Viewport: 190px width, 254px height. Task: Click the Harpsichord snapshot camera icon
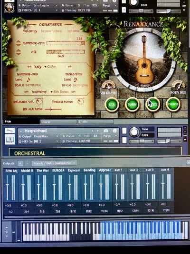(x=106, y=131)
